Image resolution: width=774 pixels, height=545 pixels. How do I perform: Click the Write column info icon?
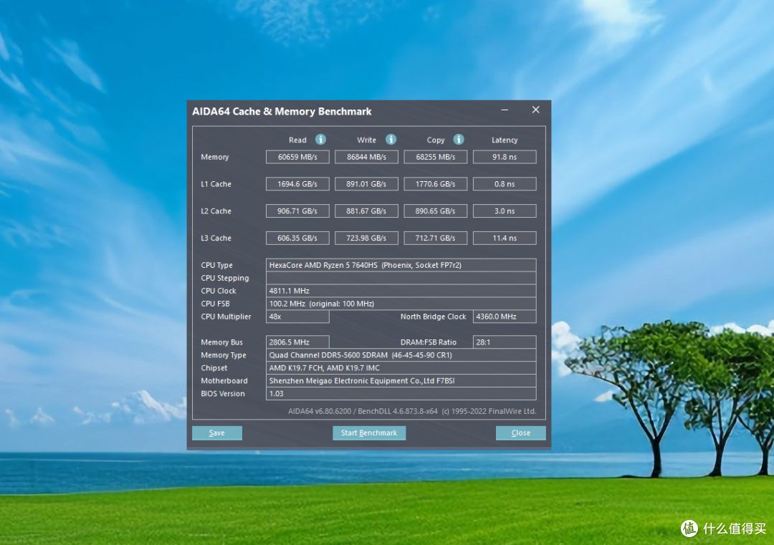391,140
